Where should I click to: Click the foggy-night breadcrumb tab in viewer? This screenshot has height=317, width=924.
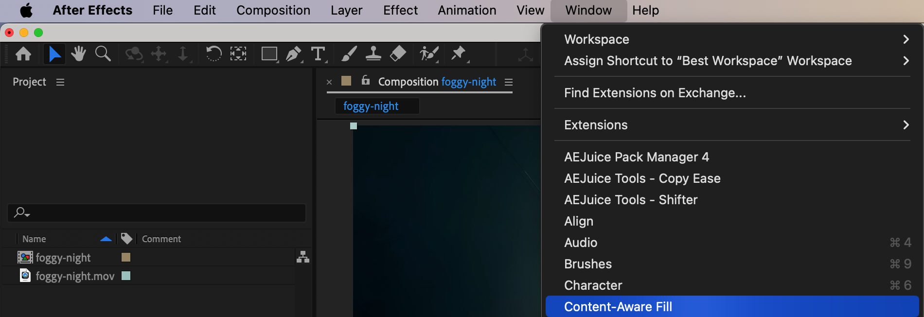pyautogui.click(x=377, y=106)
